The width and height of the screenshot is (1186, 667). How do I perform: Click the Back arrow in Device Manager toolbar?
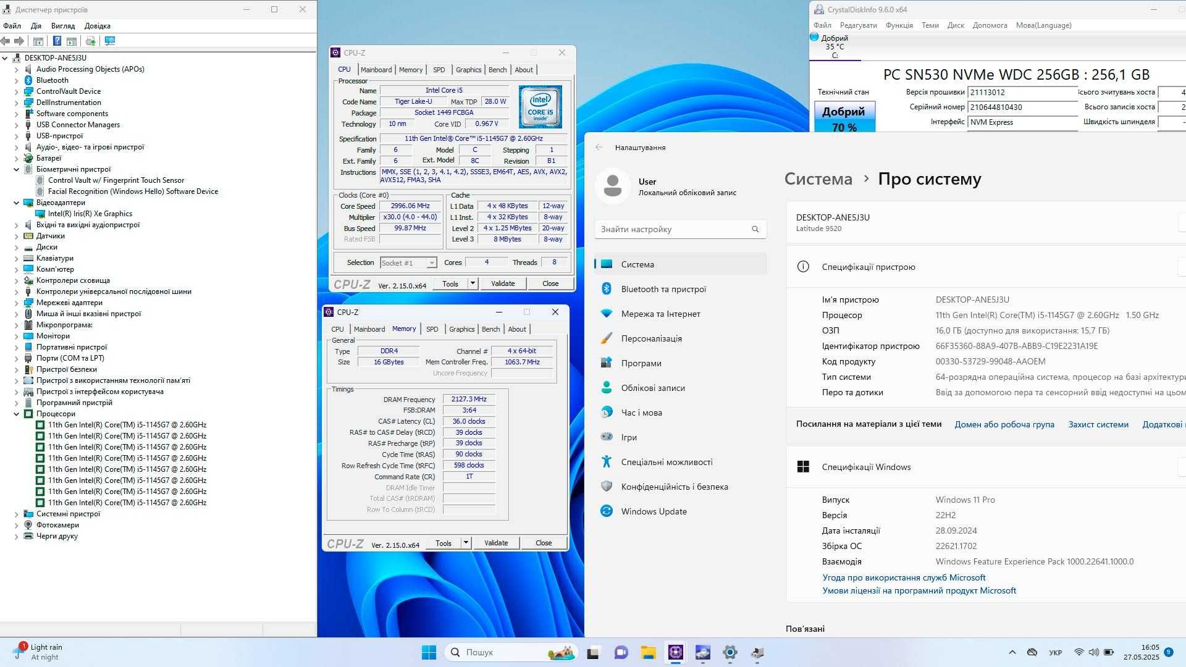(6, 41)
